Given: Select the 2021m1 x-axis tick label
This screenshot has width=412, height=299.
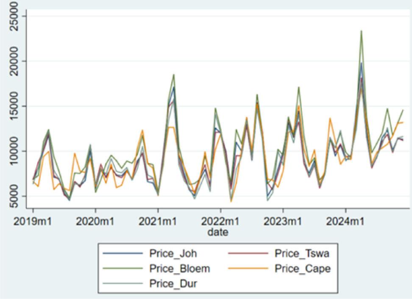Looking at the screenshot, I should point(158,221).
